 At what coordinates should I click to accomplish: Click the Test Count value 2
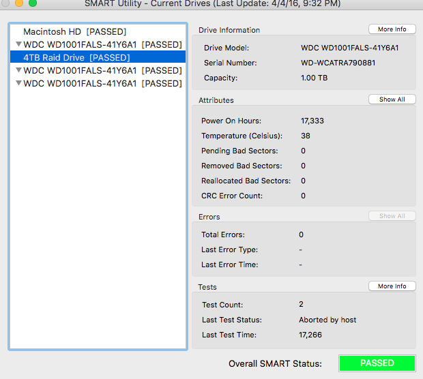pos(301,304)
